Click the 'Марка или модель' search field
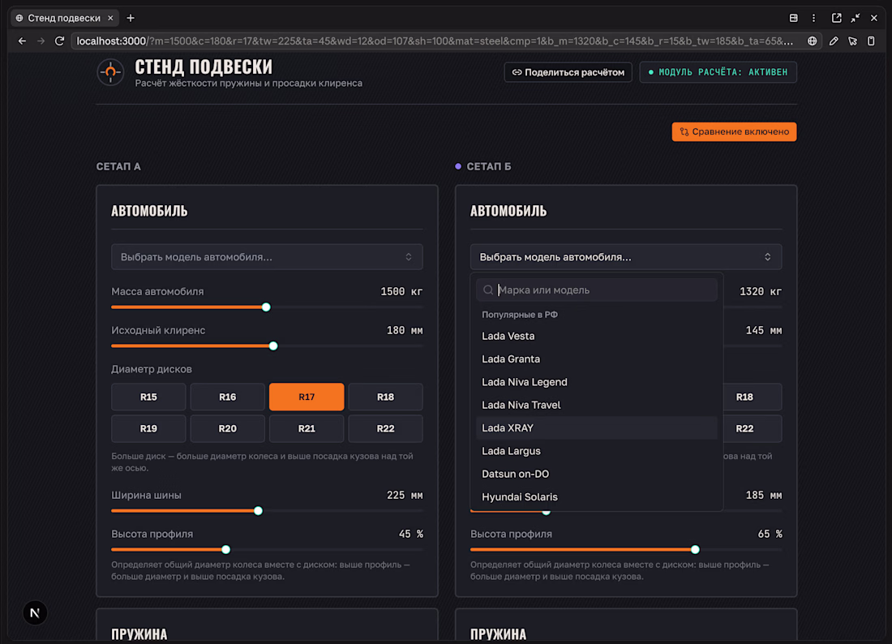This screenshot has width=892, height=644. pos(597,290)
